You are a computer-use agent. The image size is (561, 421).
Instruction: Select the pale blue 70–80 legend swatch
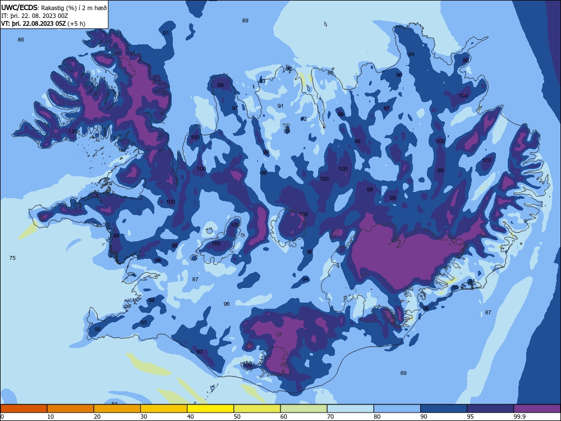coord(351,409)
